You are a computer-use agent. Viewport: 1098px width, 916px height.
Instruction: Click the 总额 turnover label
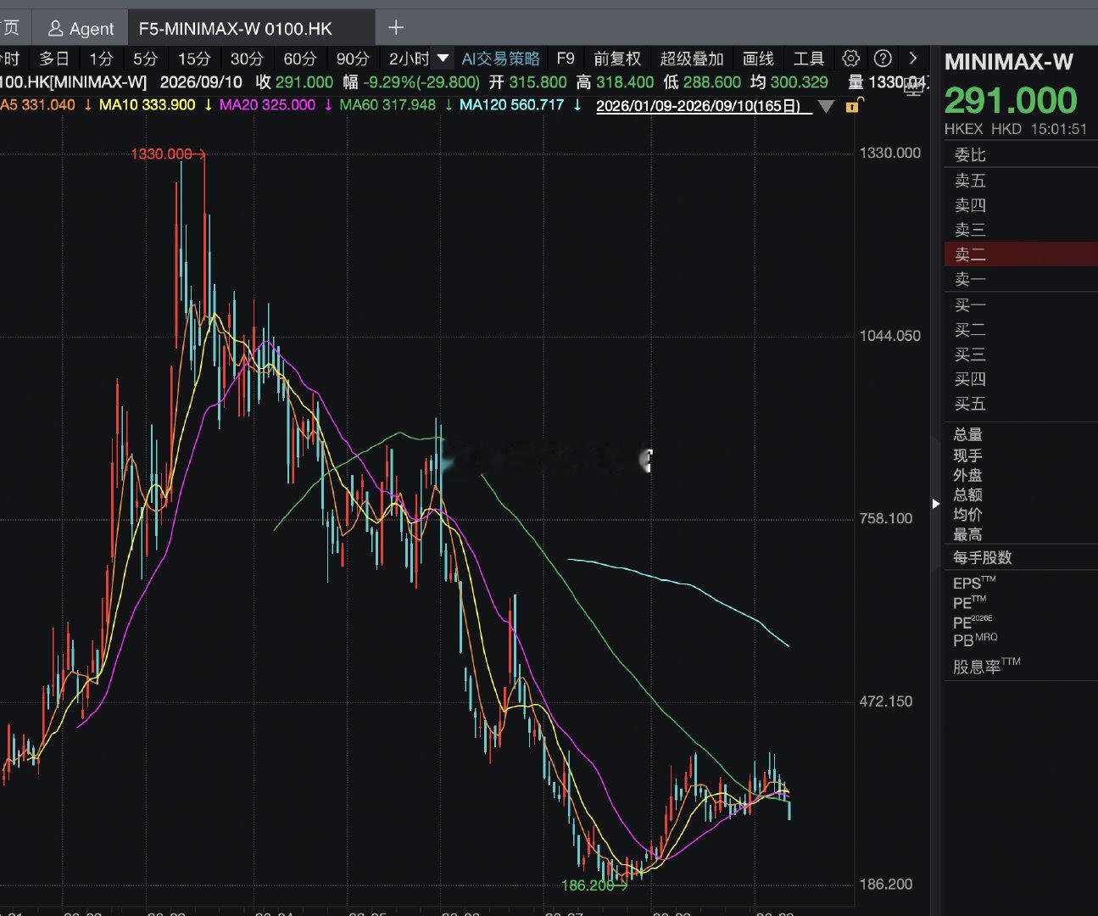coord(967,494)
